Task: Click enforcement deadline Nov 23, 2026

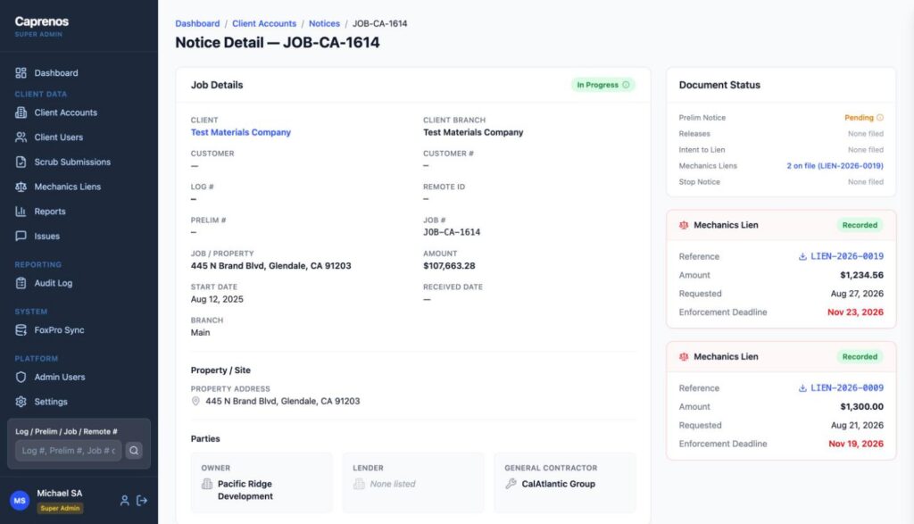Action: pyautogui.click(x=855, y=312)
